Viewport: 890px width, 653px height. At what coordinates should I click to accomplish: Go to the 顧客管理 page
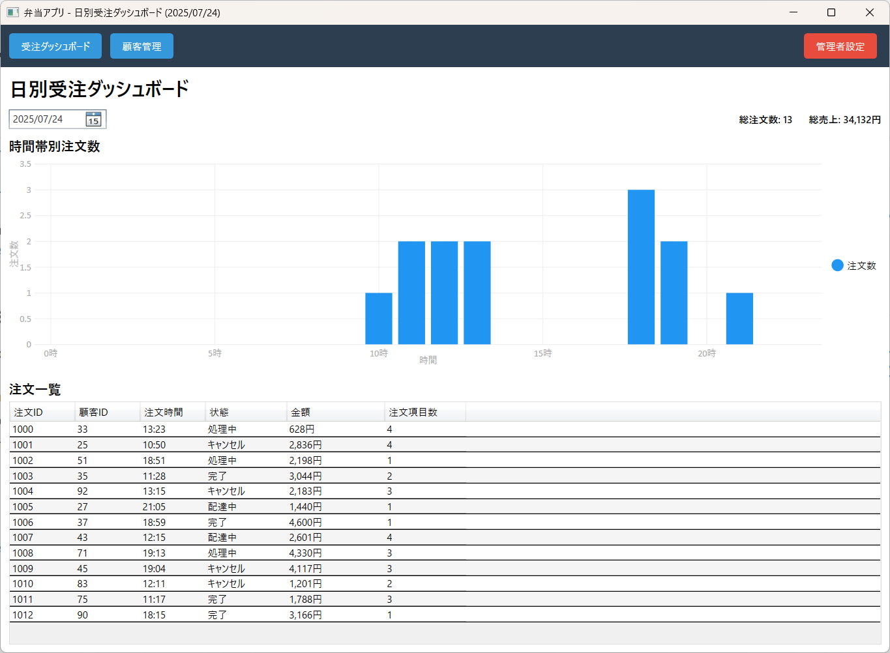(x=141, y=46)
